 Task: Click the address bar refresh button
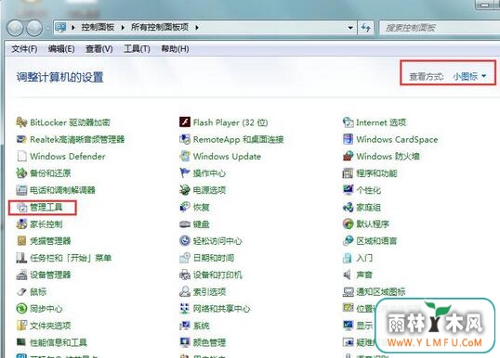[x=365, y=28]
